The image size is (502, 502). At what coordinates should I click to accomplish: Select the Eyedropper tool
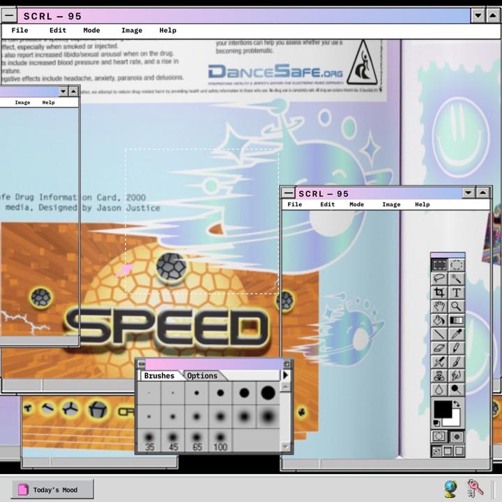[456, 334]
